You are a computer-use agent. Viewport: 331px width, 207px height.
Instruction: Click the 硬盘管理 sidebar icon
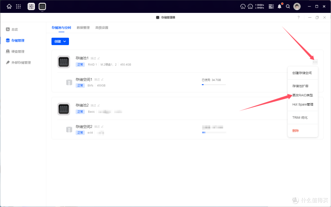pos(8,51)
